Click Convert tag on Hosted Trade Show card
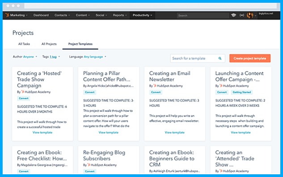This screenshot has width=283, height=177. click(24, 98)
